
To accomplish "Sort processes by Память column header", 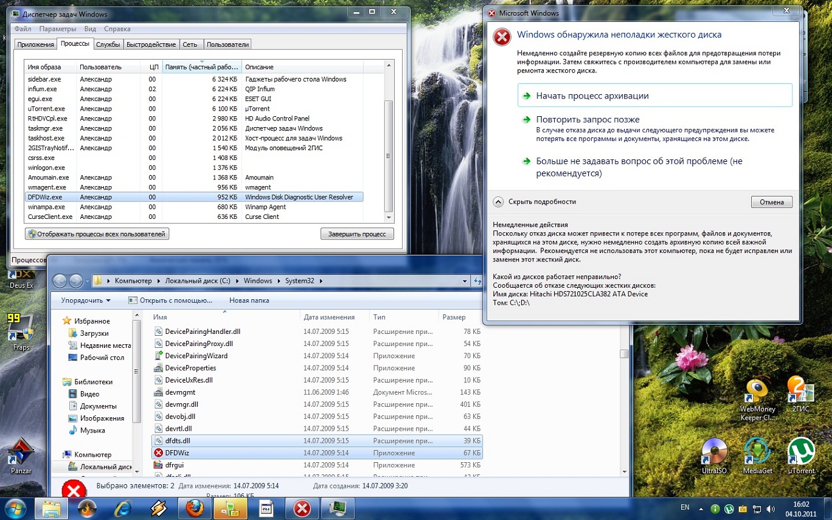I will click(202, 67).
